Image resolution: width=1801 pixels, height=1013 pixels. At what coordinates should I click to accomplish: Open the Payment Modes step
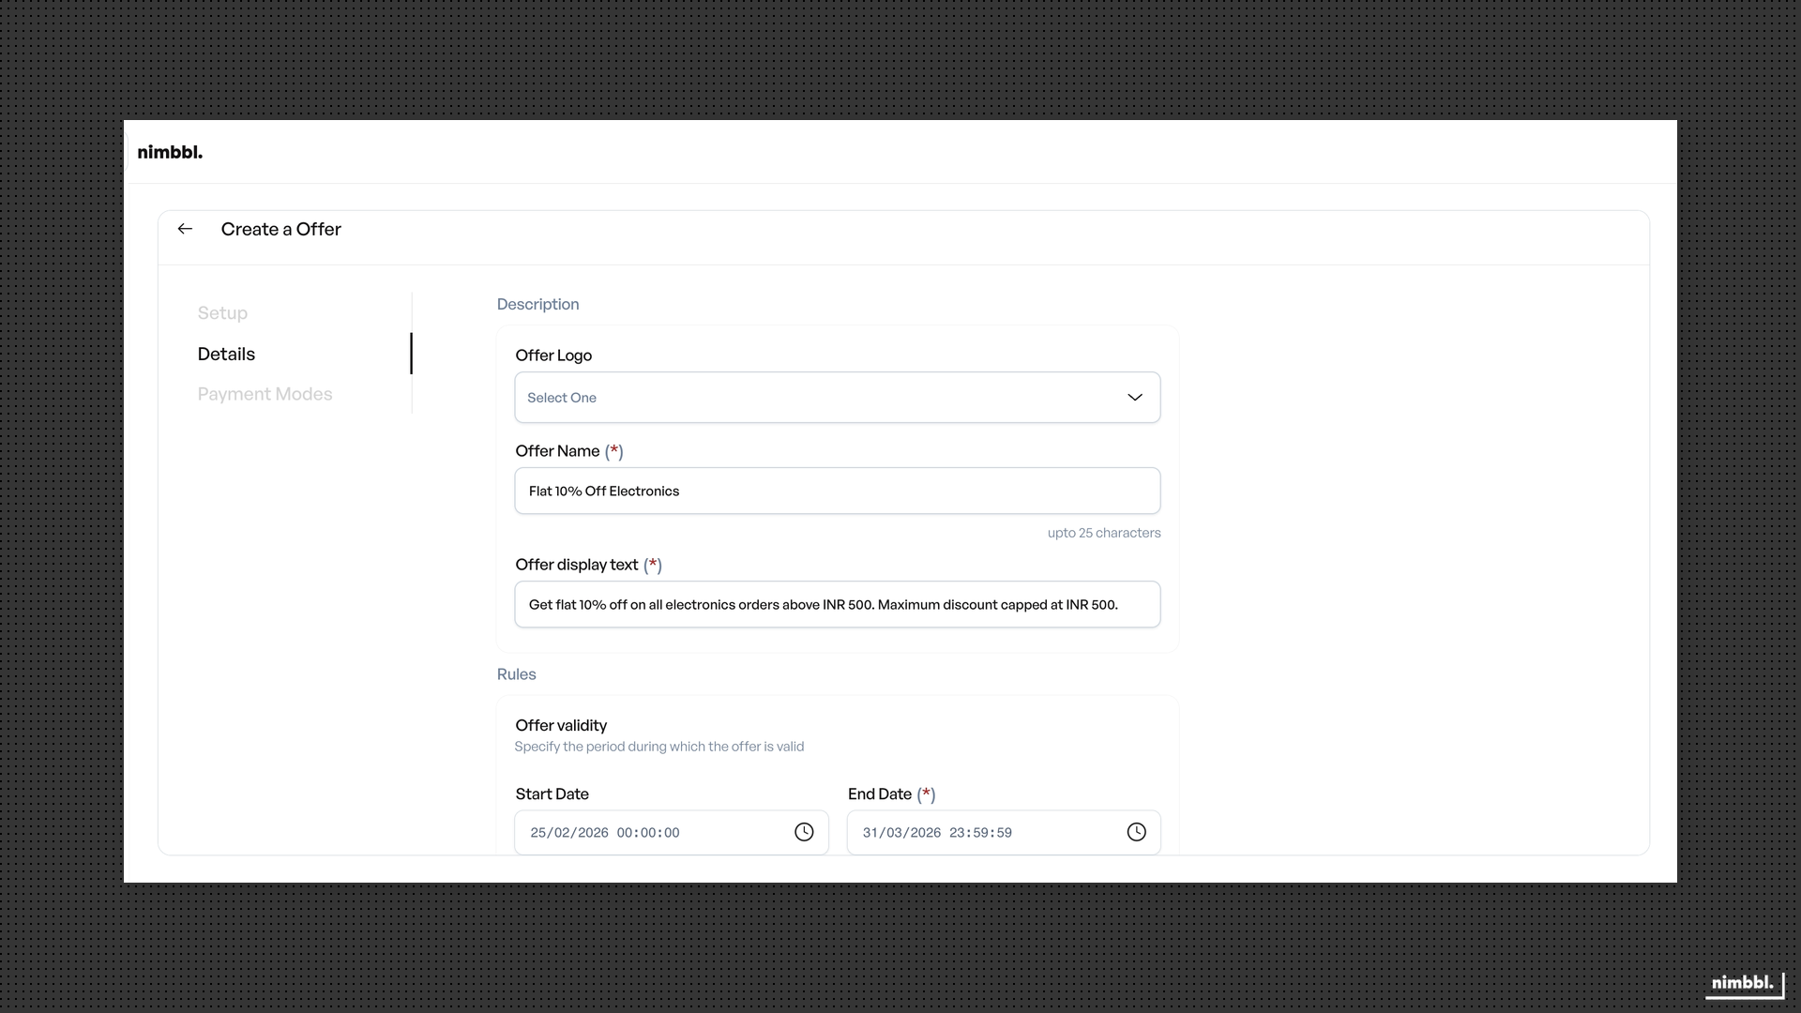[x=265, y=394]
